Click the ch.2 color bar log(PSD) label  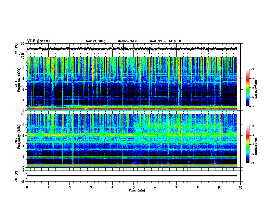click(x=256, y=146)
